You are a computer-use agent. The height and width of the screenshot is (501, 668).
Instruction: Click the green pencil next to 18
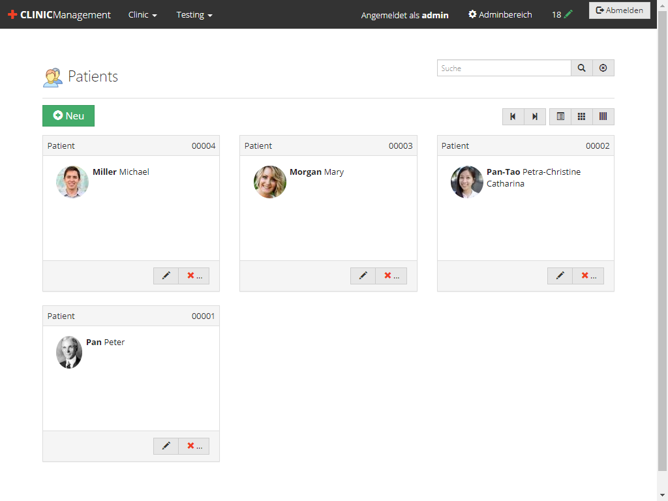568,14
